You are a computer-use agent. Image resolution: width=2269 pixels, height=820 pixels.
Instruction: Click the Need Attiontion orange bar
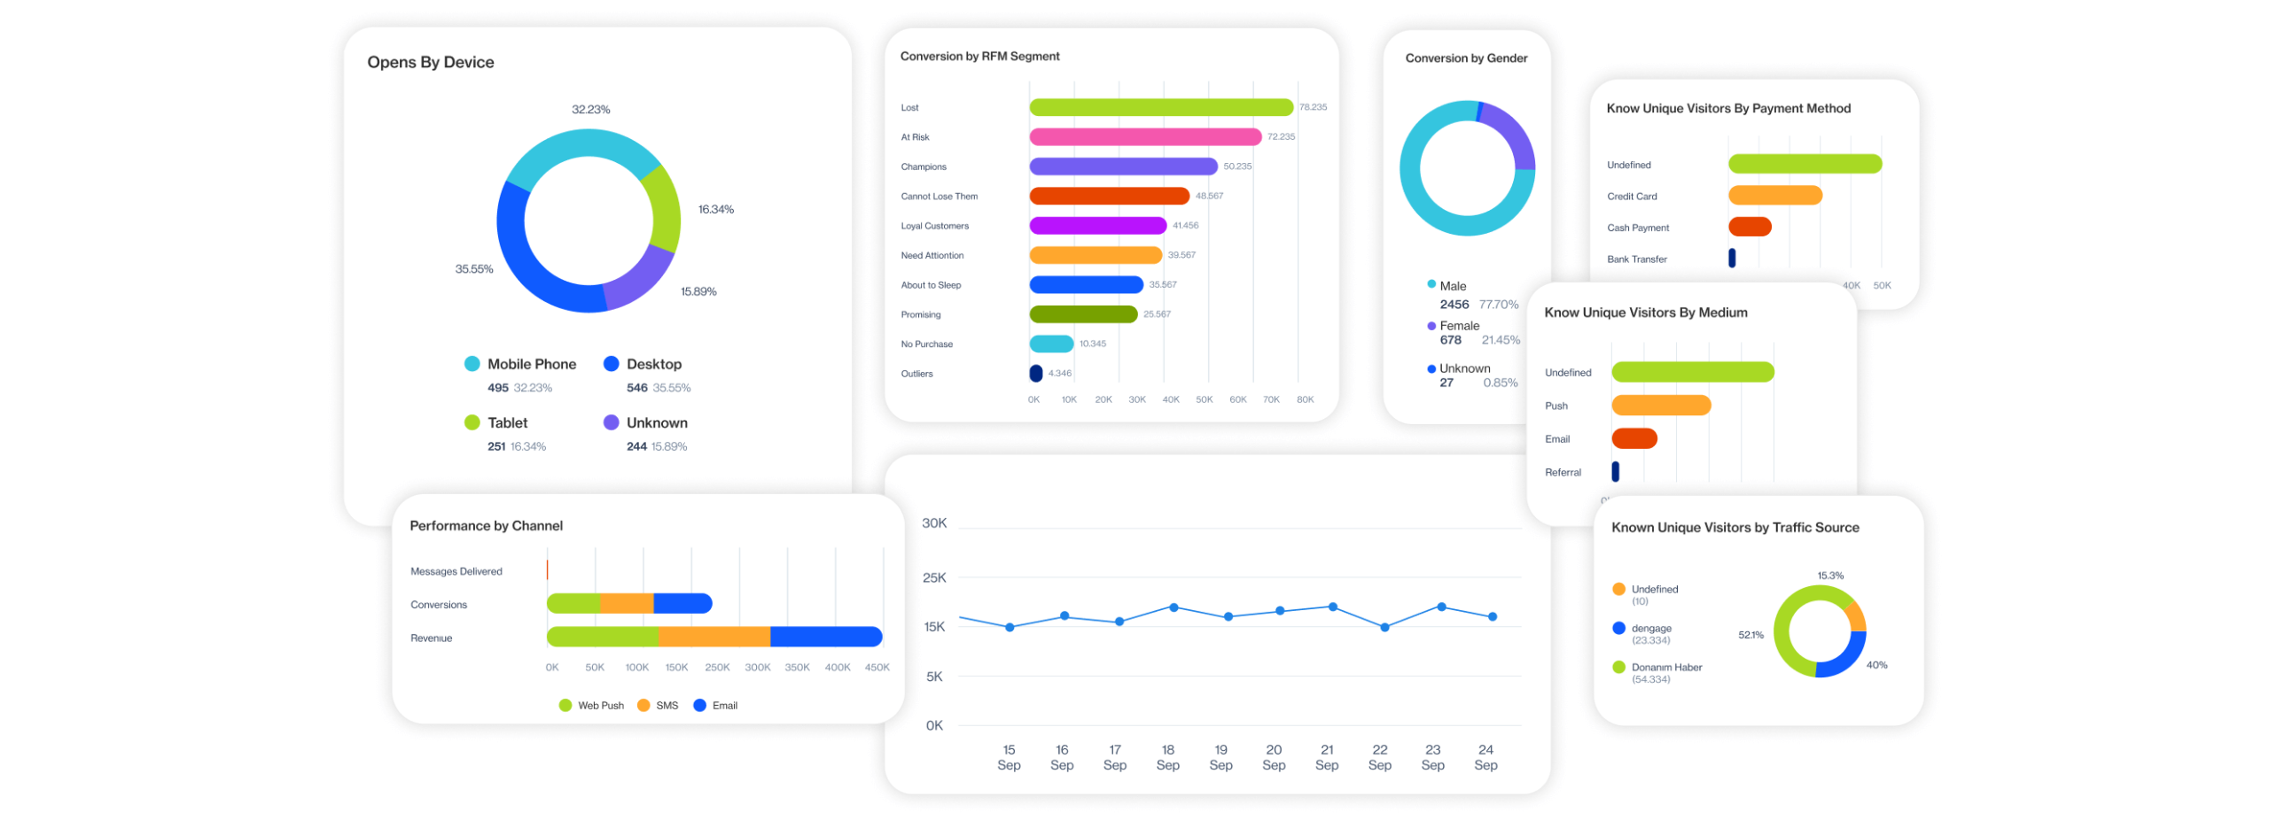[x=1095, y=254]
